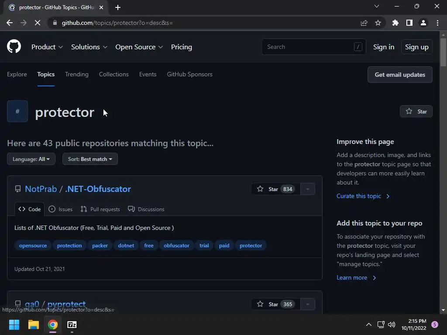
Task: Open the NotPrab user link
Action: [41, 189]
